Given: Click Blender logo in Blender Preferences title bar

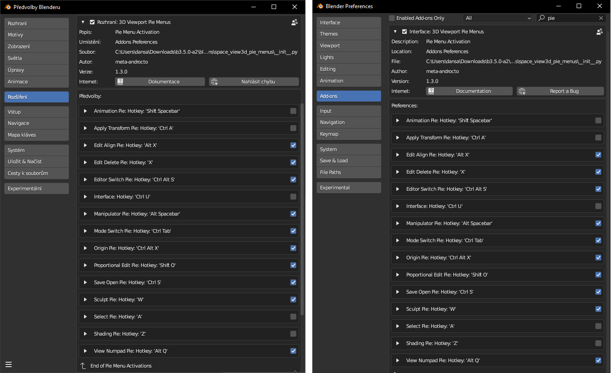Looking at the screenshot, I should [320, 6].
